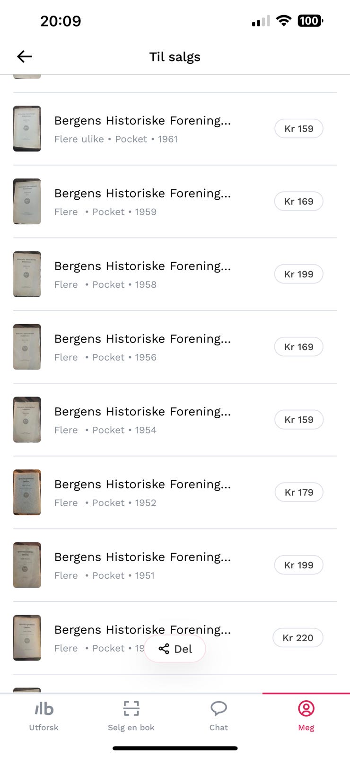Open the 1959 book cover thumbnail
Image resolution: width=350 pixels, height=757 pixels.
[x=27, y=202]
